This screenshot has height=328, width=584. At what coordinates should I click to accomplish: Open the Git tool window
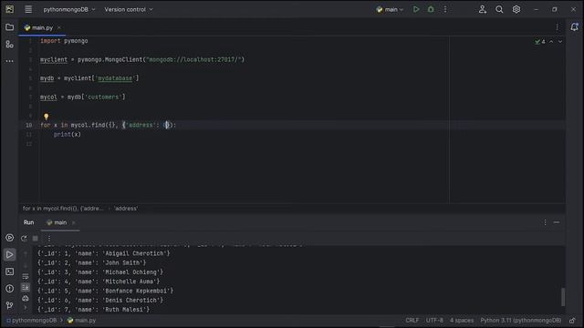(x=10, y=305)
